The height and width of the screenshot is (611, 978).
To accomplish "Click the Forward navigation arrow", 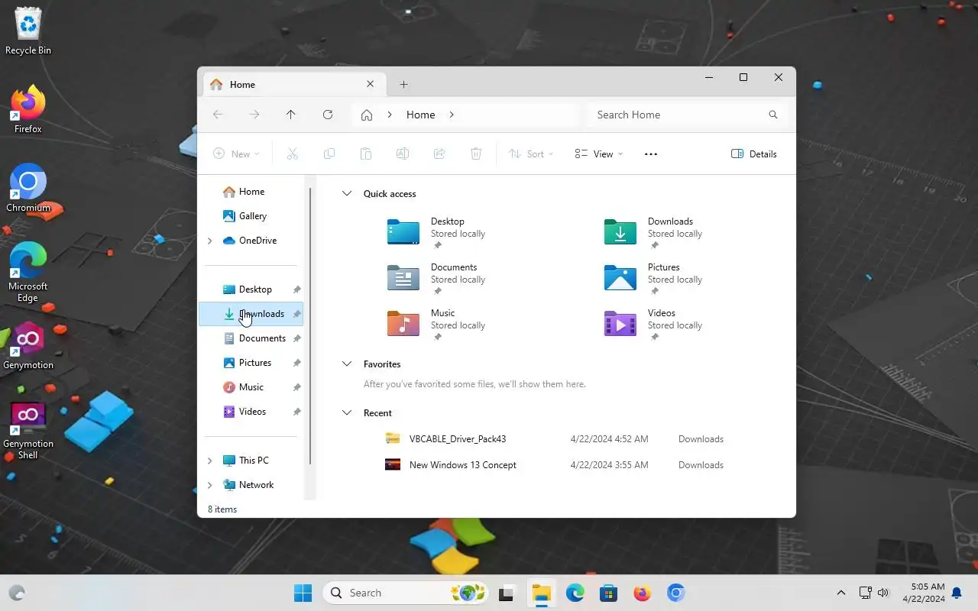I will (x=254, y=115).
